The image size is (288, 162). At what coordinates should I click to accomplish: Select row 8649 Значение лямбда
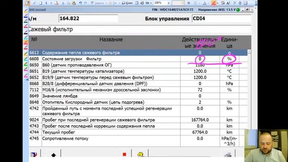pos(138,96)
